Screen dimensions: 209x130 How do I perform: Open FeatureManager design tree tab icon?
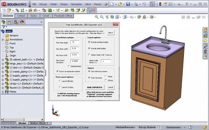4,22
